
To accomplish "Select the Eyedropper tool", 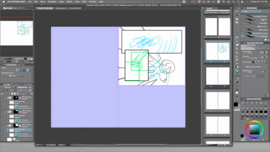I will coord(237,34).
